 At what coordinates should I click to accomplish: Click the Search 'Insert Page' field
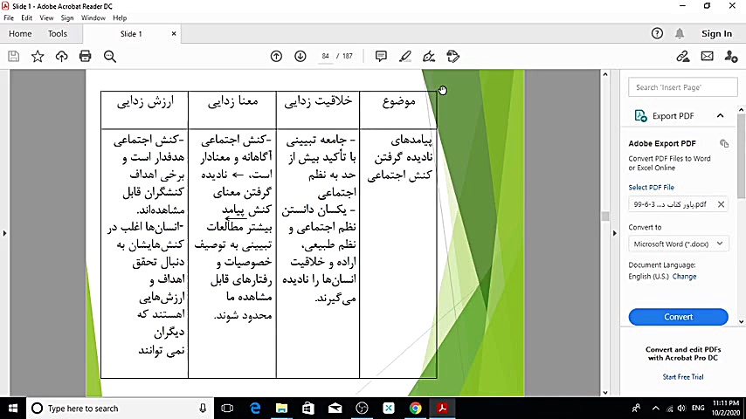click(683, 87)
